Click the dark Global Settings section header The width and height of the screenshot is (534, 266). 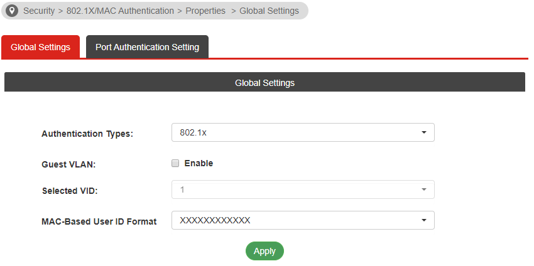coord(264,82)
